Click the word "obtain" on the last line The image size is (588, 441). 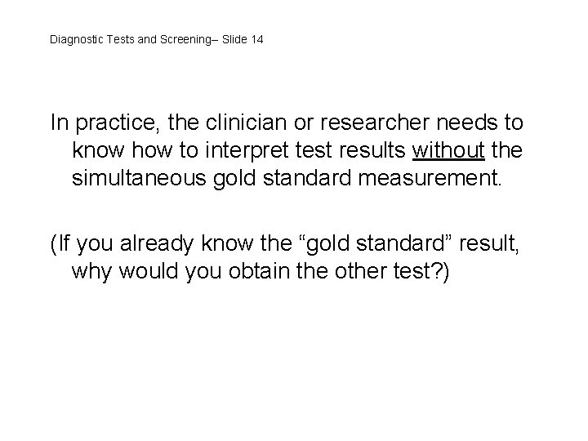[259, 271]
